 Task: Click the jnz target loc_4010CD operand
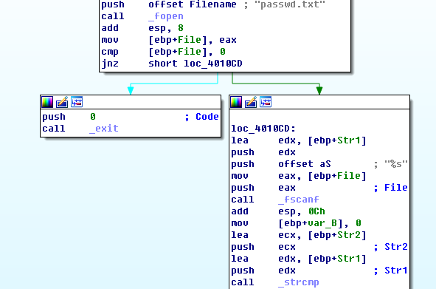[213, 64]
